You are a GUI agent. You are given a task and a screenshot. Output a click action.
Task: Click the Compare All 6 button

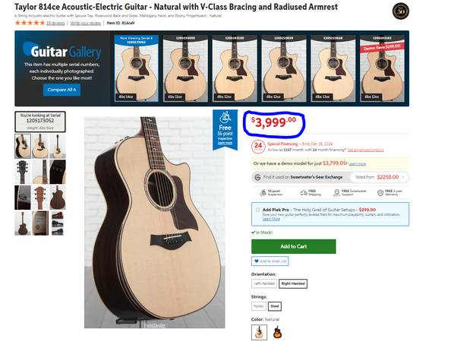[61, 90]
